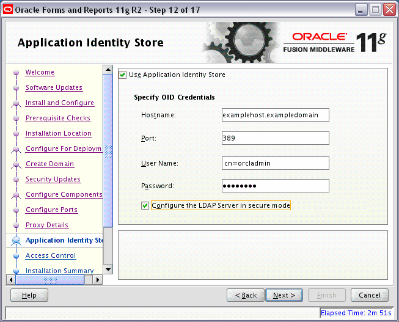The image size is (399, 322).
Task: Go back with the Back button
Action: 246,295
